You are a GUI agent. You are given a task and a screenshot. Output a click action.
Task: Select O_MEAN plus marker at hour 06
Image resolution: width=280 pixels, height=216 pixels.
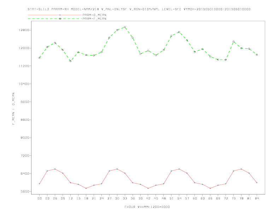[55, 169]
